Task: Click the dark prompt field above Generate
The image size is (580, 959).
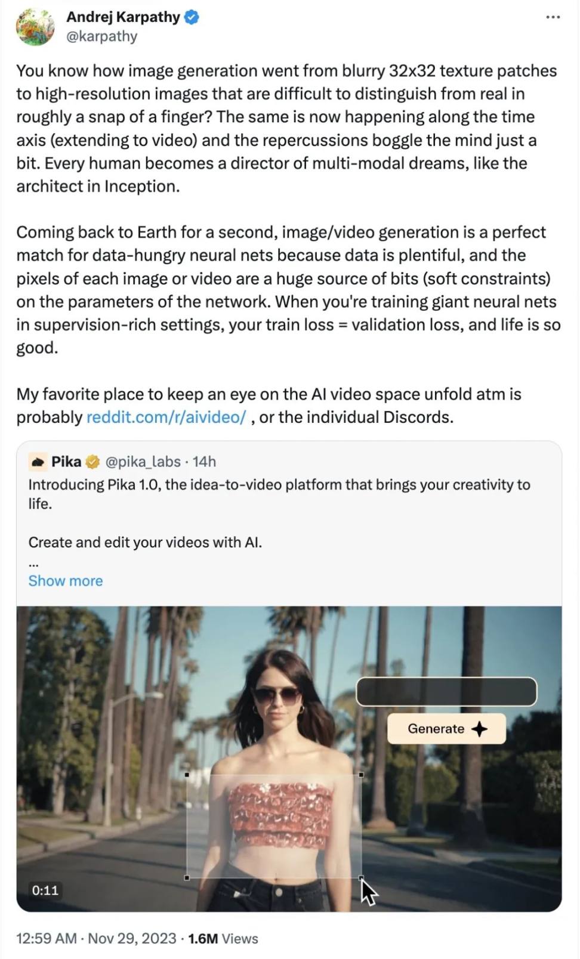Action: [x=446, y=692]
